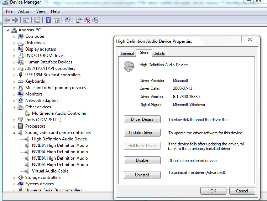Expand the Display adapters arrow
Viewport: 267px width, 201px height.
pos(14,50)
